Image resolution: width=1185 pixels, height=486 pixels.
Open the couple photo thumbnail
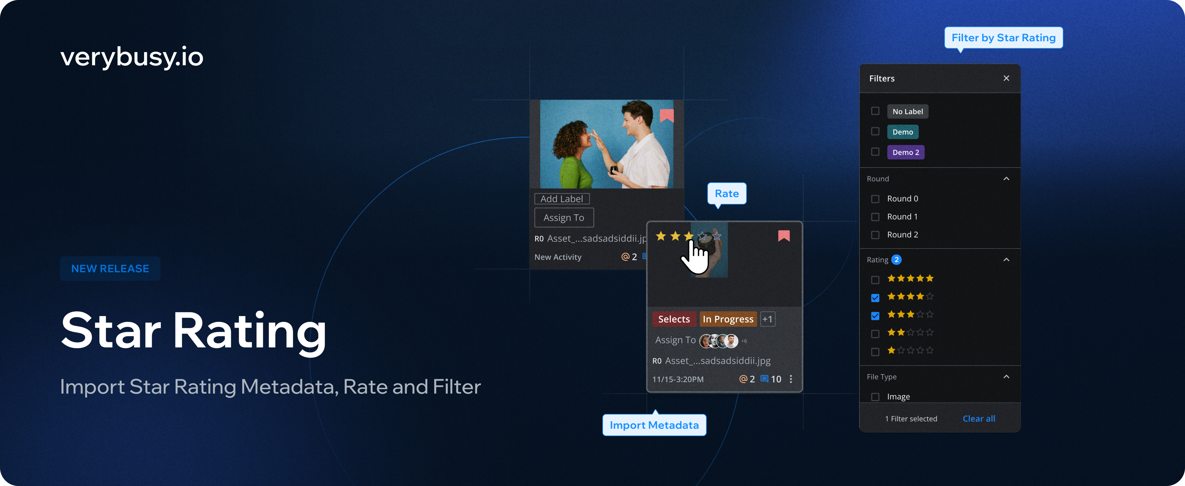point(606,144)
